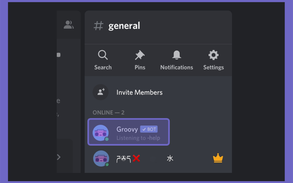Image resolution: width=293 pixels, height=183 pixels.
Task: Click the Invite Members add-person icon
Action: (101, 92)
